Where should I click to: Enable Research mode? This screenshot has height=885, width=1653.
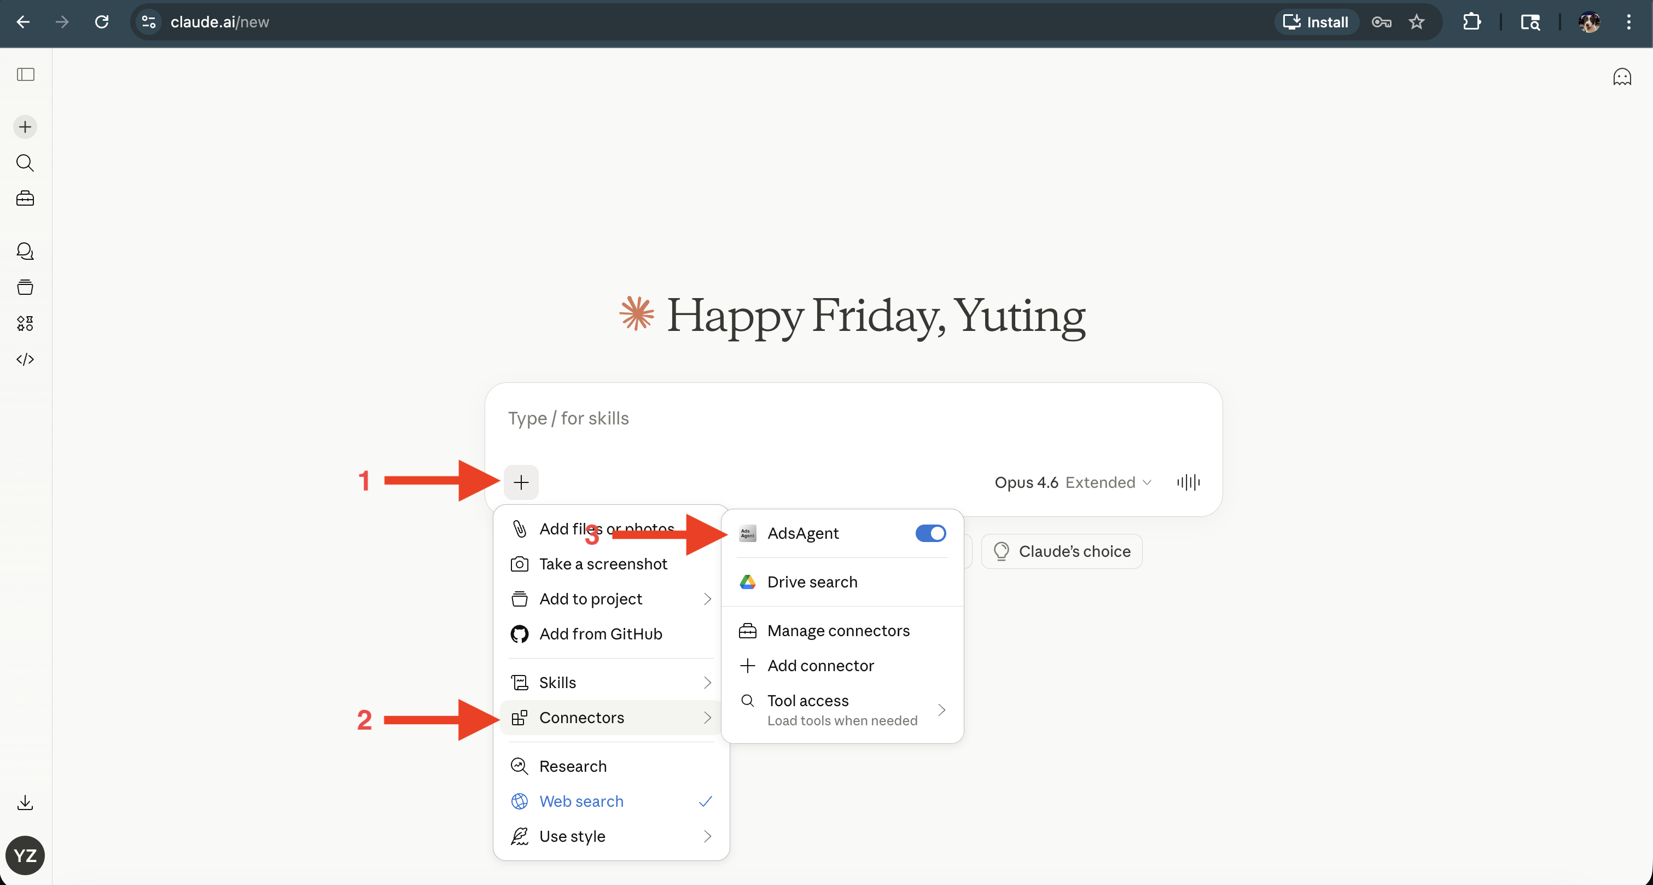[x=572, y=766]
